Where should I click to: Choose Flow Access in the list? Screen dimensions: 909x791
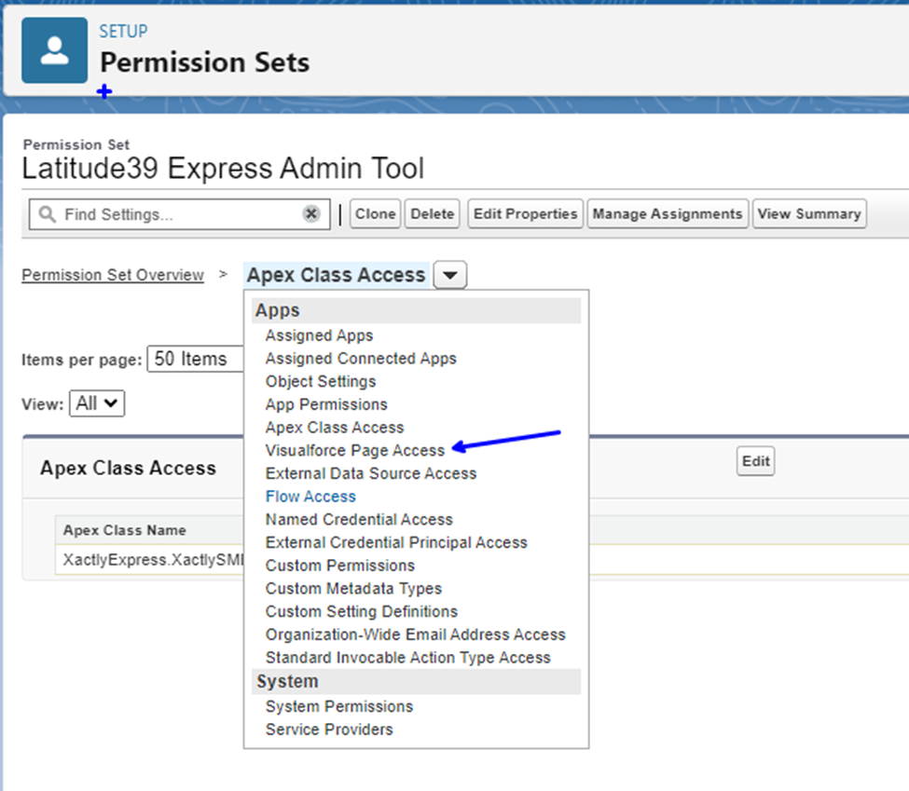coord(310,497)
